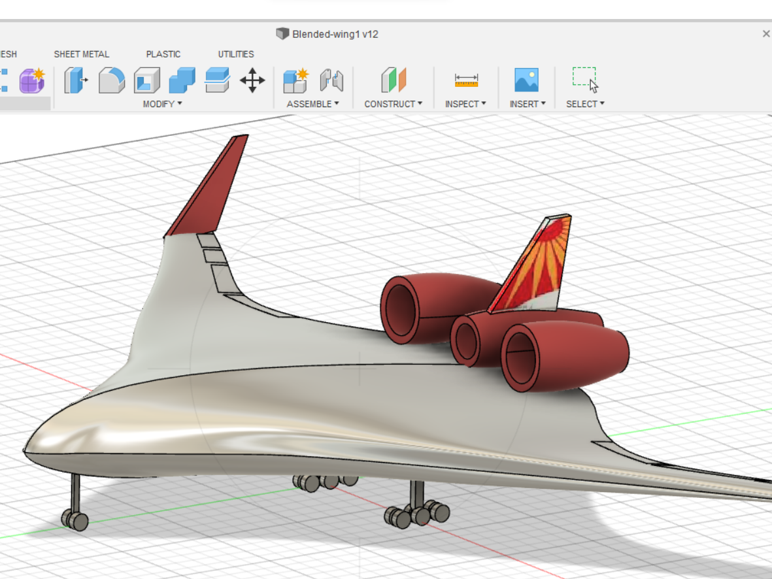Click the Joint tool icon
772x579 pixels.
331,80
